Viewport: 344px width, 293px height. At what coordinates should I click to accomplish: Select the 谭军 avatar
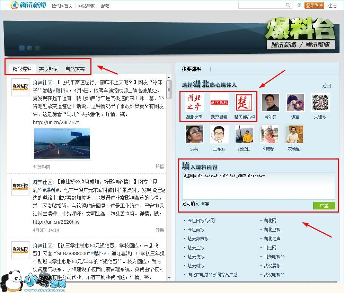tap(295, 103)
